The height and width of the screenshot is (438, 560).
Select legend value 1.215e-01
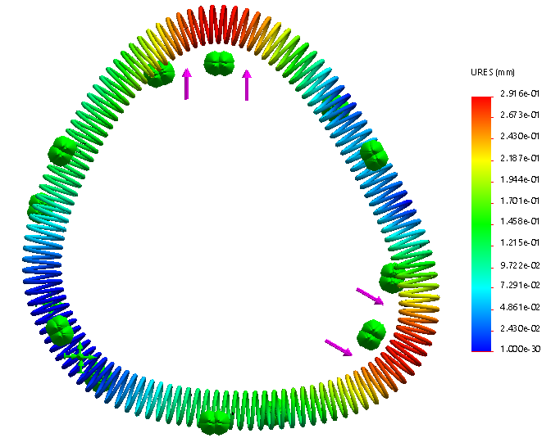520,243
